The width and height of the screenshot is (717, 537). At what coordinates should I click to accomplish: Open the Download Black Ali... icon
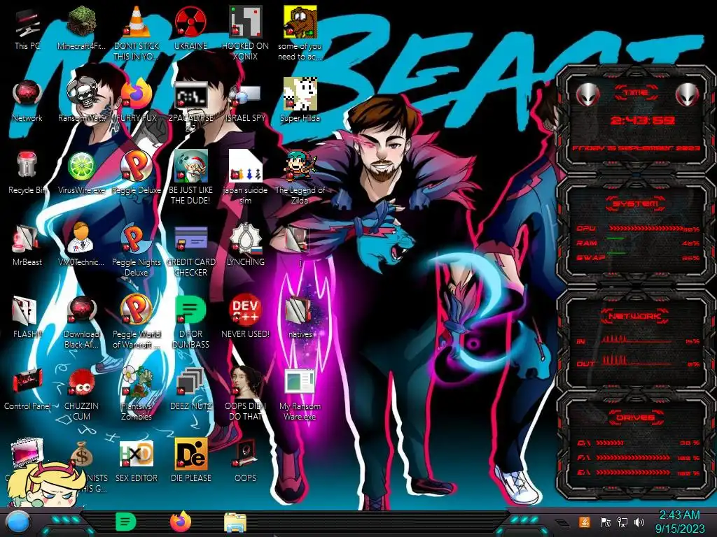(81, 310)
